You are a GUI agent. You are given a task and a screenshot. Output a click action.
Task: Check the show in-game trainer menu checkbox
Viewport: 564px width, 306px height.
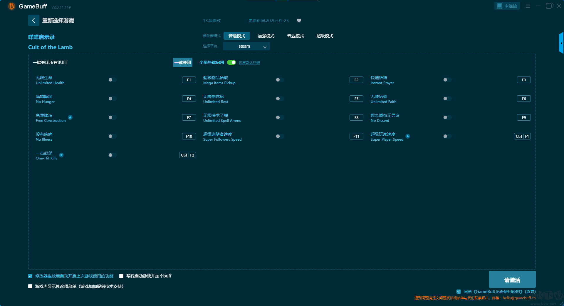click(30, 286)
